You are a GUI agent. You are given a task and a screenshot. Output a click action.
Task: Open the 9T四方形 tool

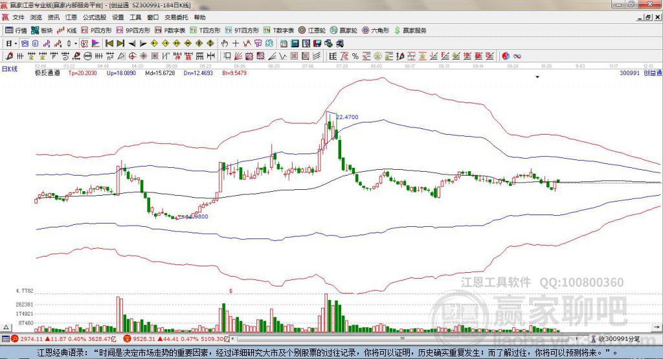click(x=242, y=30)
